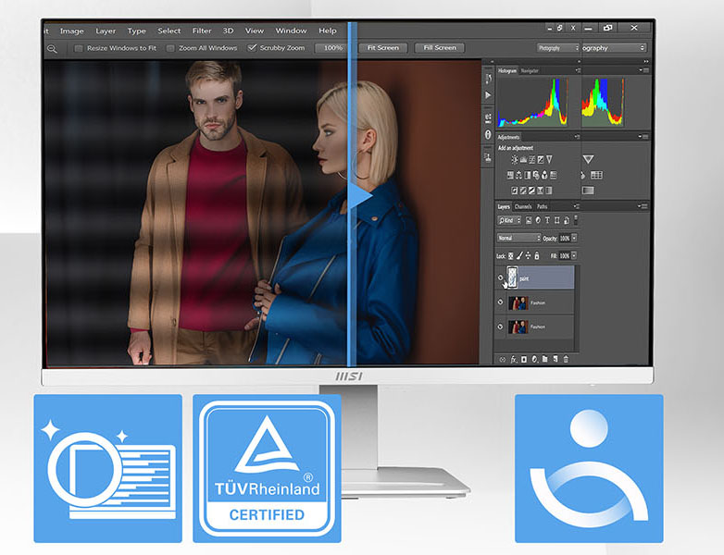724x555 pixels.
Task: Click the zoom tool magnifier icon
Action: (52, 48)
